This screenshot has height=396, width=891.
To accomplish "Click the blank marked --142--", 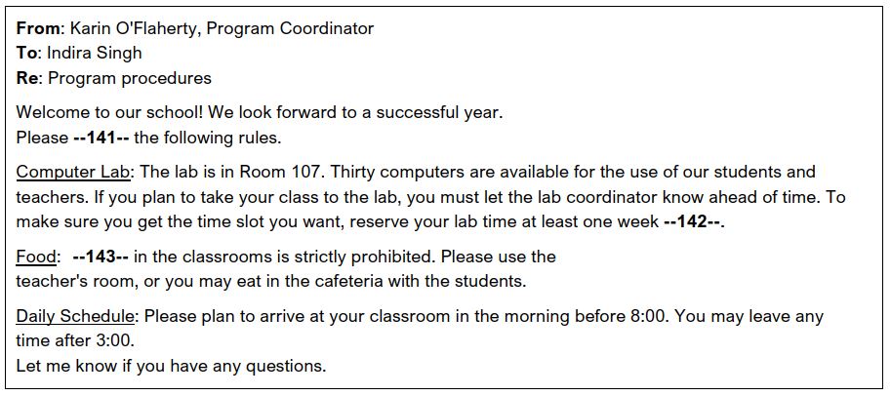I will pyautogui.click(x=692, y=222).
